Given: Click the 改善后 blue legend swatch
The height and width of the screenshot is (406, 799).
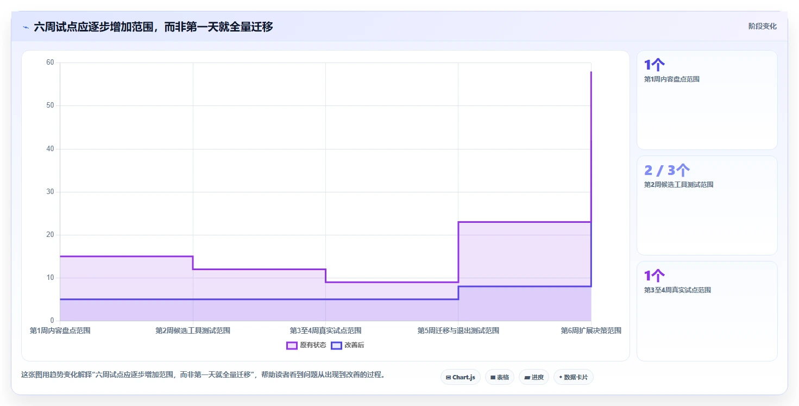Looking at the screenshot, I should [336, 345].
